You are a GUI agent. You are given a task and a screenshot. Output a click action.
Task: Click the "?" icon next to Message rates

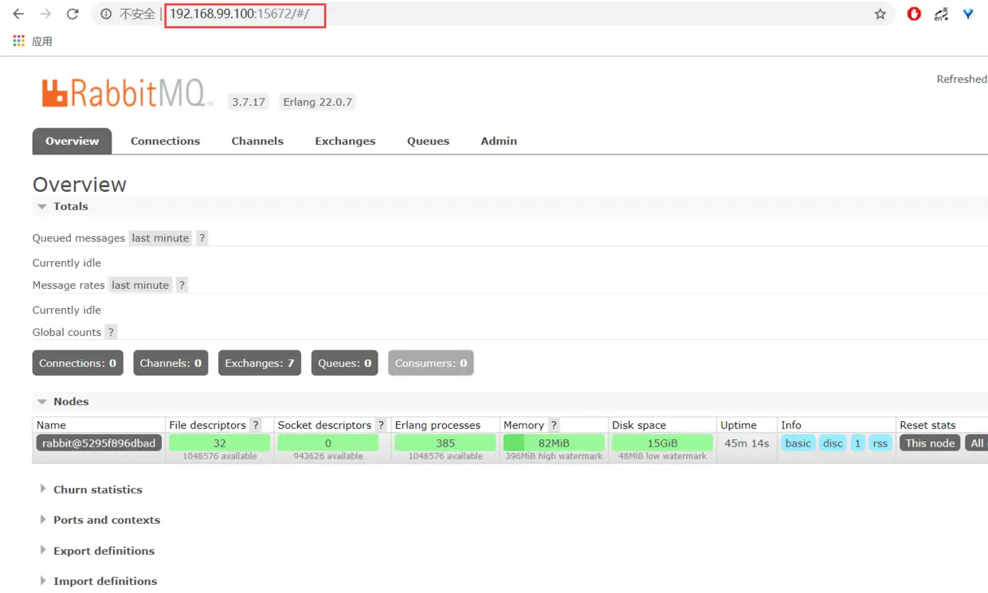[182, 284]
